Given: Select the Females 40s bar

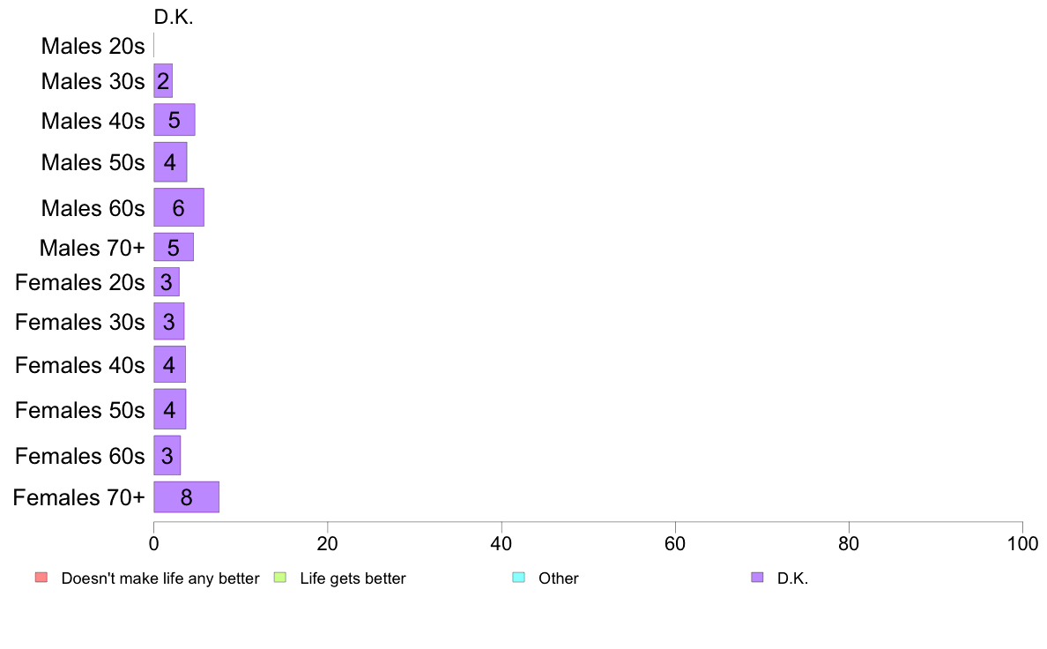Looking at the screenshot, I should pyautogui.click(x=169, y=365).
